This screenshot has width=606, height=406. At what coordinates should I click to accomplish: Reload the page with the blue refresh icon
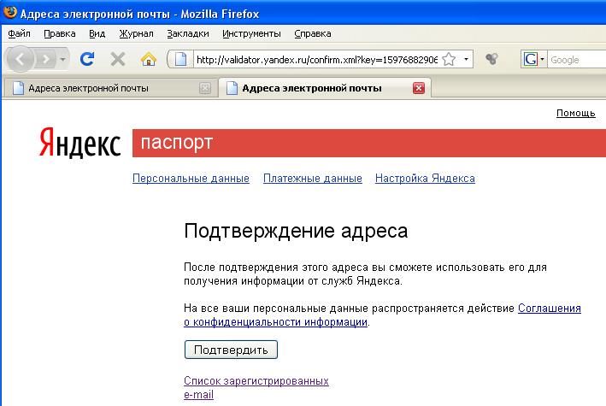[x=87, y=59]
